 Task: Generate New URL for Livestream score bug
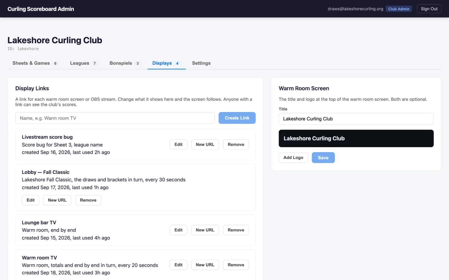coord(205,144)
